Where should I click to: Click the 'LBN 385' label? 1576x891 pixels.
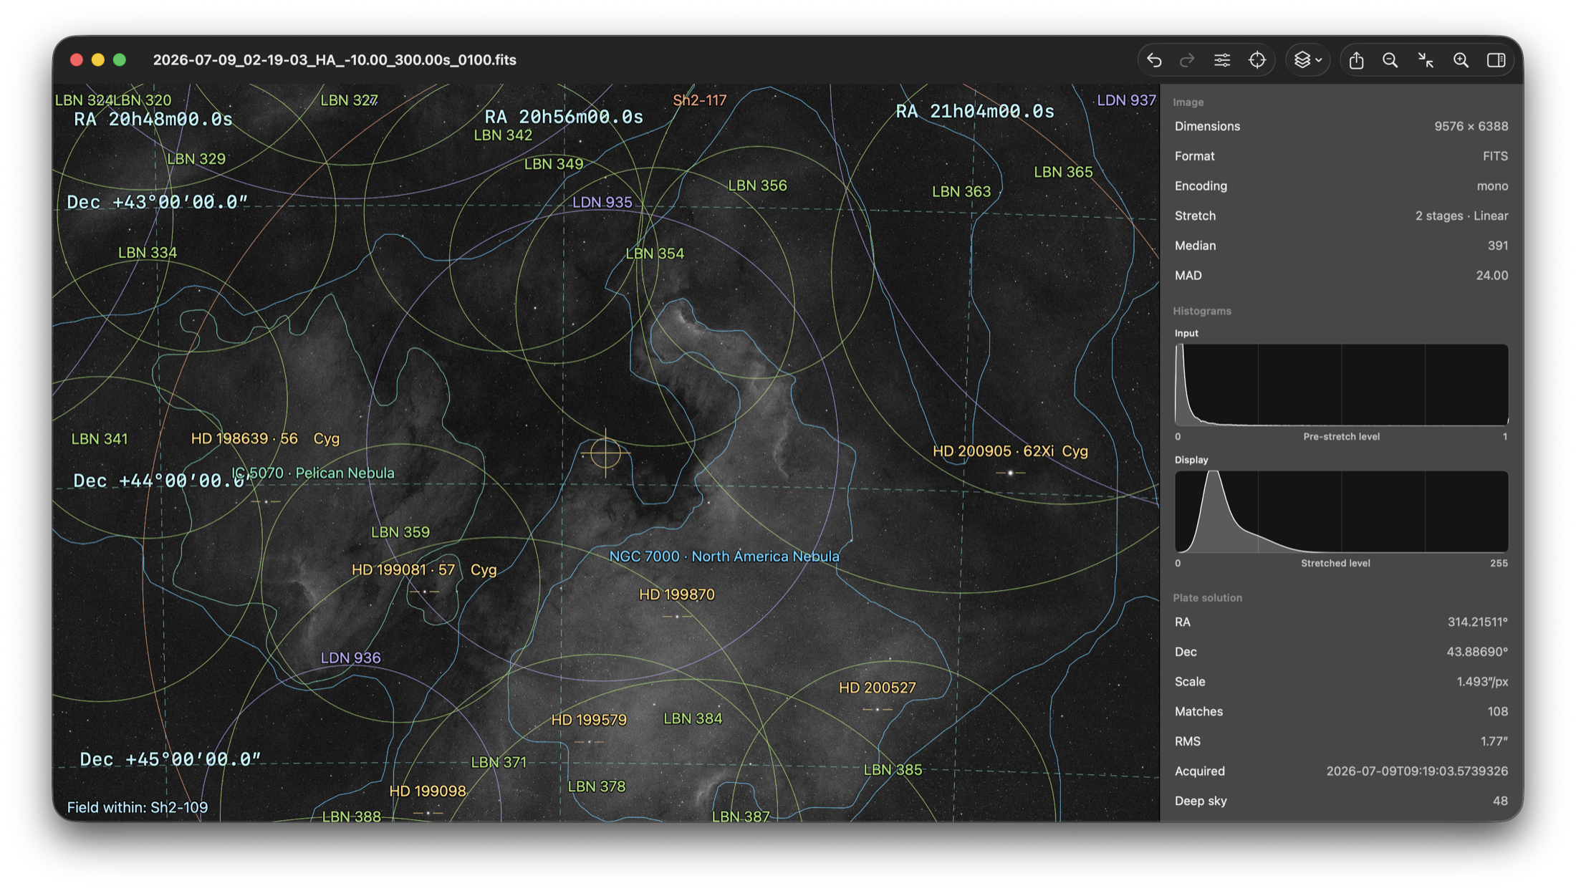(x=893, y=770)
